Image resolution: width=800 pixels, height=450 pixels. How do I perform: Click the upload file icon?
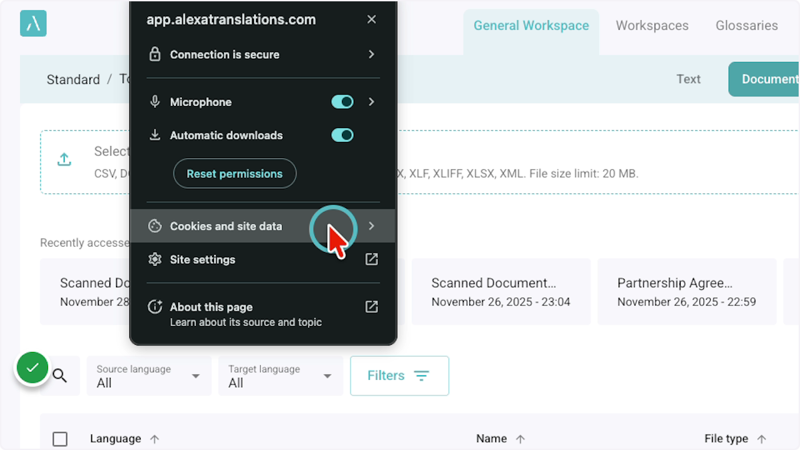[x=64, y=160]
